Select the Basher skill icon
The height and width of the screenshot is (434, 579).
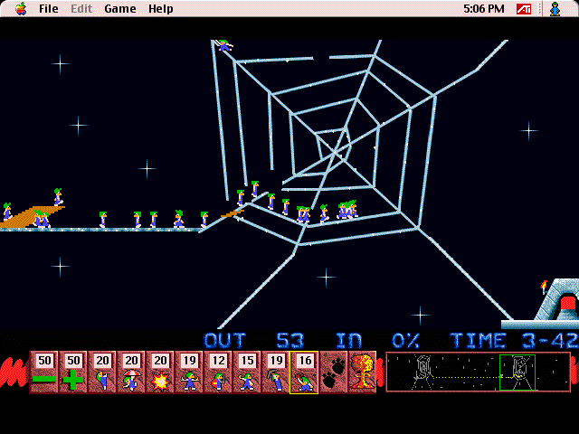pos(246,373)
